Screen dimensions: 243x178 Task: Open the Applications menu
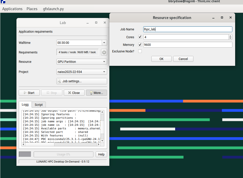click(x=12, y=9)
